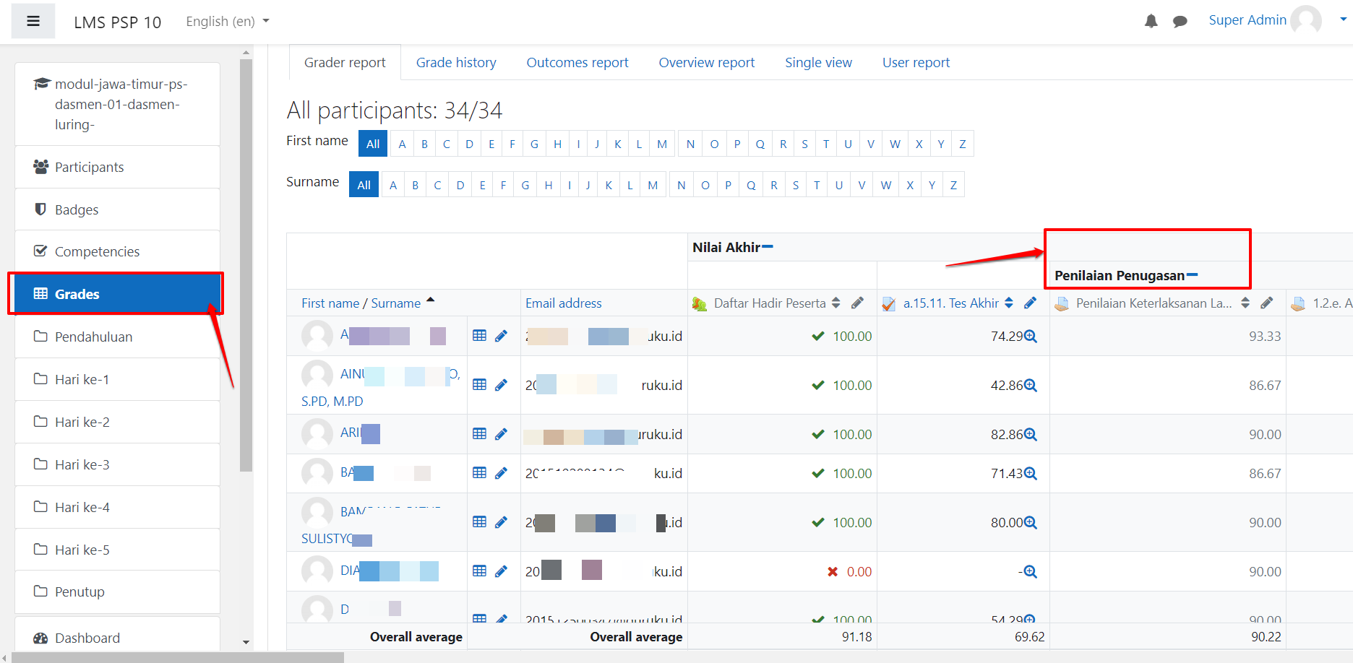
Task: Open grade analysis for score 82.86
Action: (x=1031, y=434)
